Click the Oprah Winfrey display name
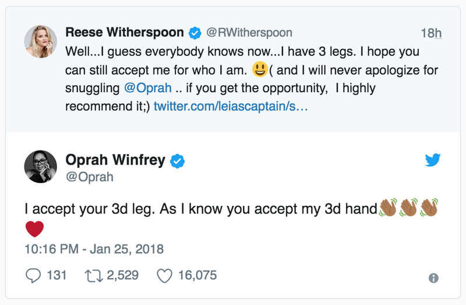466x305 pixels. [x=115, y=160]
